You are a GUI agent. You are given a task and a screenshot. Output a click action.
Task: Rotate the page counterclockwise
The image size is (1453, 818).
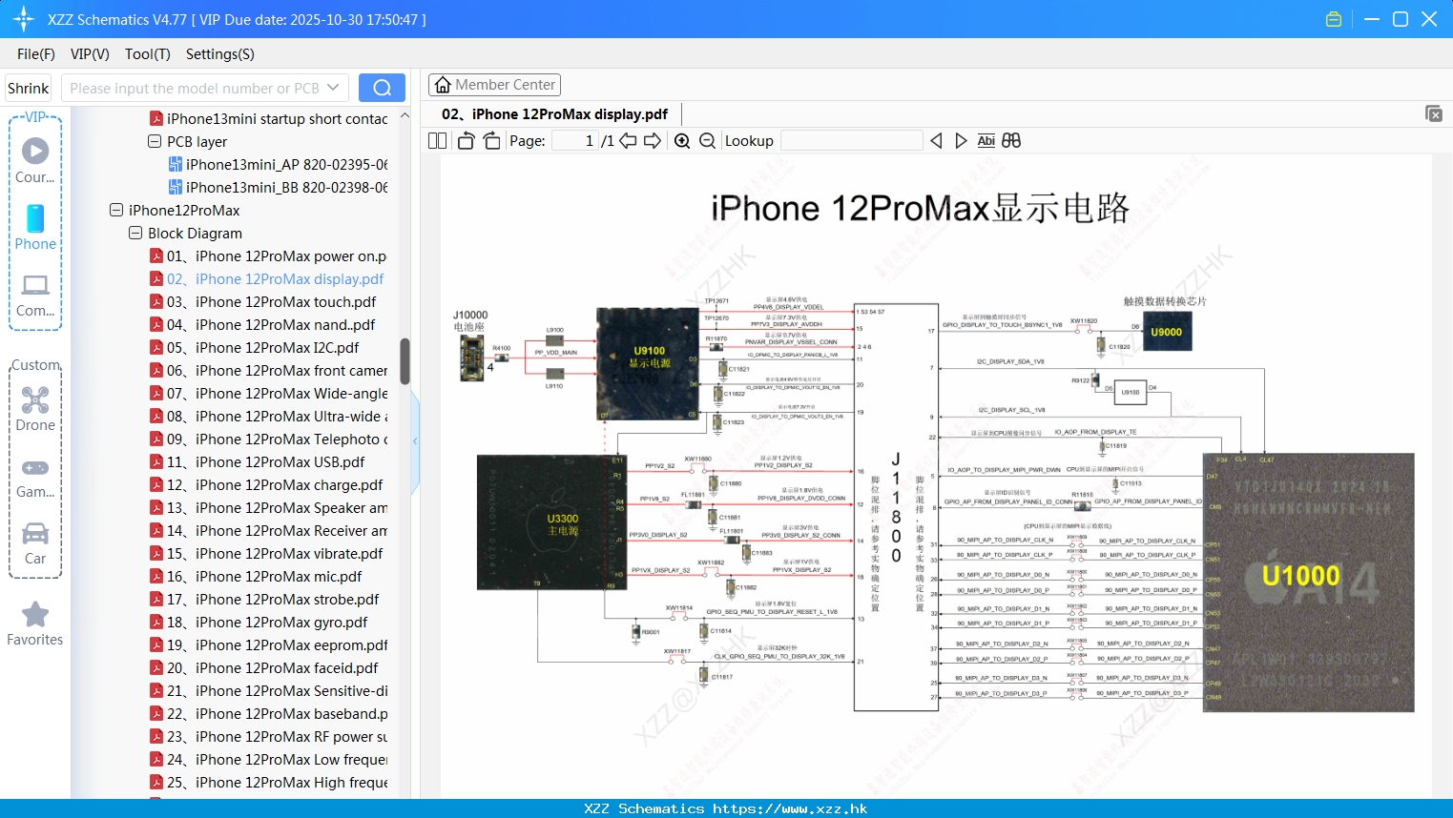click(x=466, y=141)
